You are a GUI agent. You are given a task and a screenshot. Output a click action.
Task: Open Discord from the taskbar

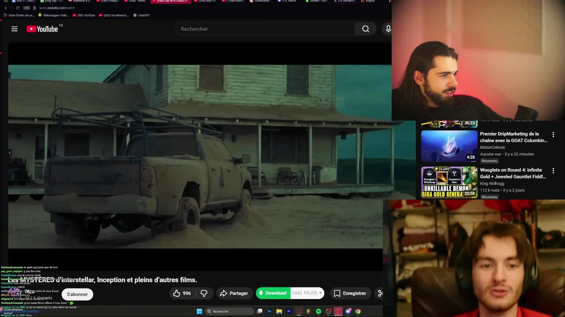click(x=348, y=311)
